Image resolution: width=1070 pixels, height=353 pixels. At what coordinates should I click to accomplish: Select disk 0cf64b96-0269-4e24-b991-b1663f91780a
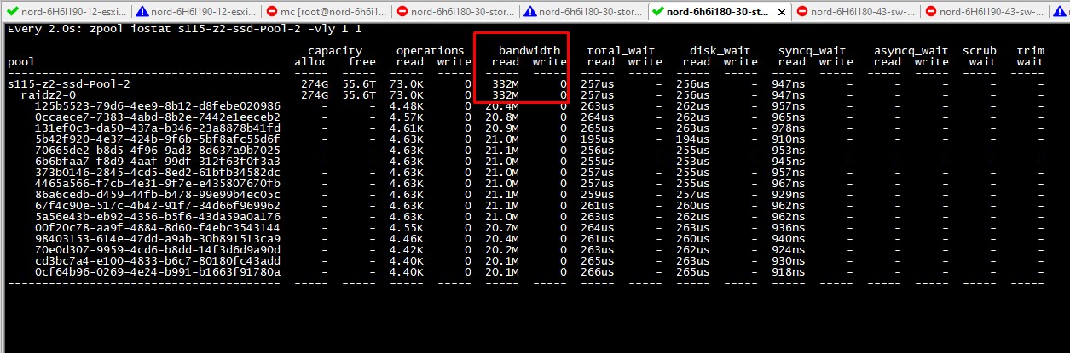click(157, 272)
